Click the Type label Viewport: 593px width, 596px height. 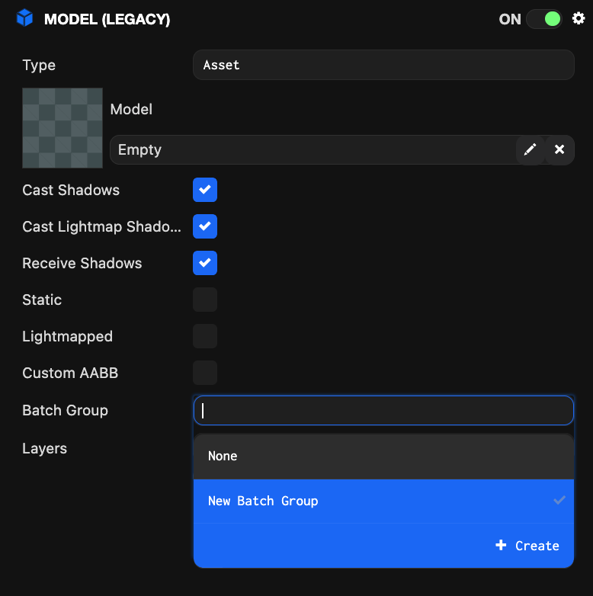(39, 66)
